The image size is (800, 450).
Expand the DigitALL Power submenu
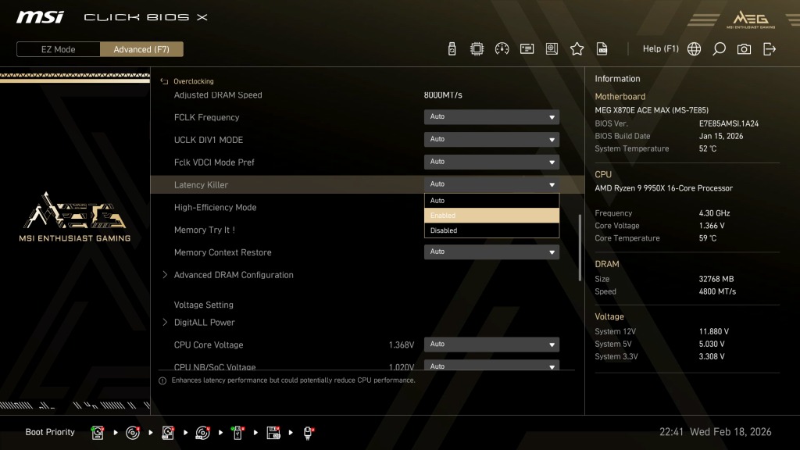(204, 323)
